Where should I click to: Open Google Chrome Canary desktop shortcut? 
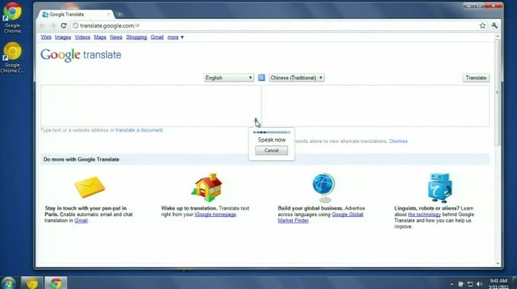[x=12, y=58]
